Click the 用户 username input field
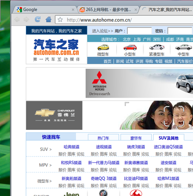This screenshot has height=196, width=193. [139, 31]
